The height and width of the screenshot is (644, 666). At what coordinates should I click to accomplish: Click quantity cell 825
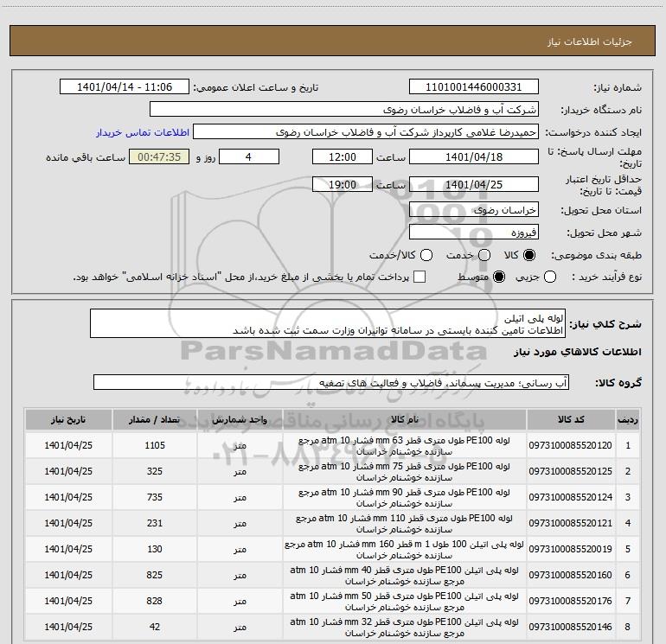click(155, 575)
